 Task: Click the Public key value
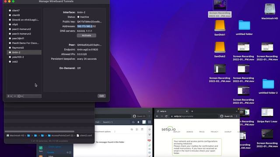tap(89, 21)
